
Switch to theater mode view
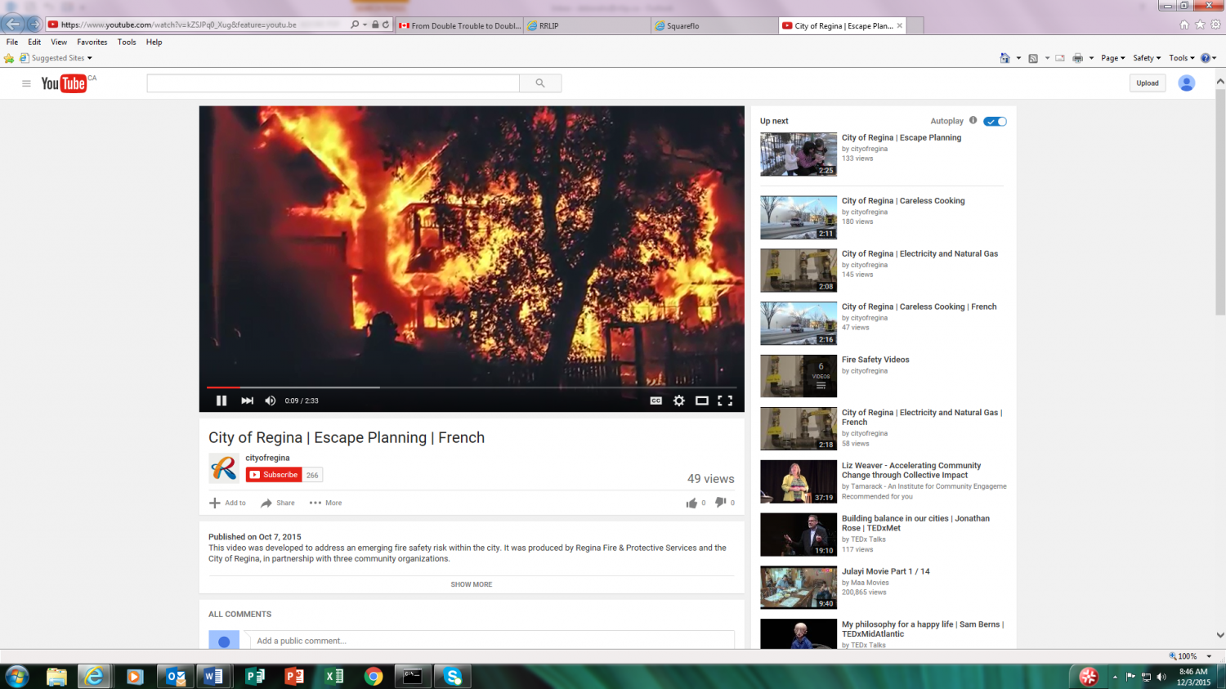click(x=701, y=400)
